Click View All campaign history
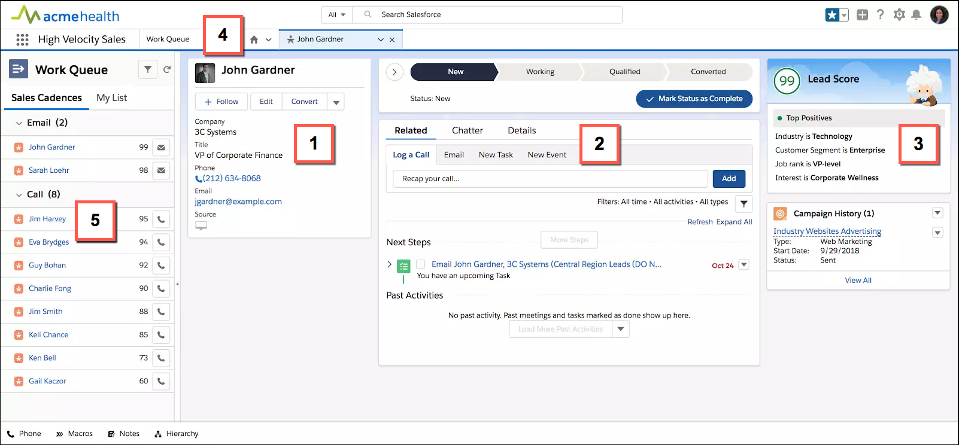The height and width of the screenshot is (445, 959). click(x=858, y=281)
